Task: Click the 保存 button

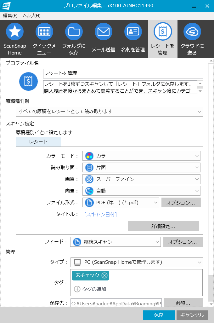Action: coord(159,315)
